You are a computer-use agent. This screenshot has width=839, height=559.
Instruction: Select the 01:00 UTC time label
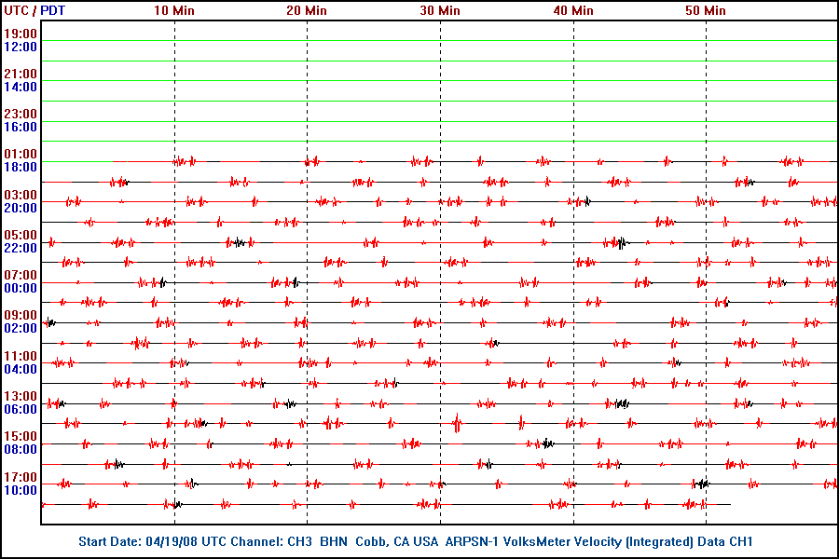click(21, 154)
